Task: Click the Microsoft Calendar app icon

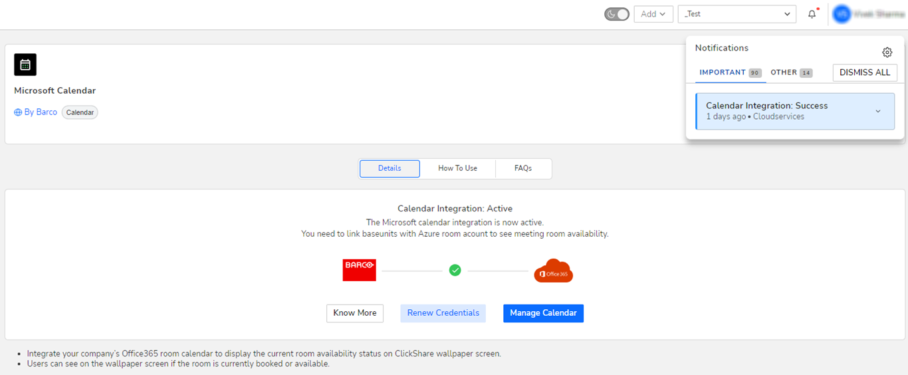Action: tap(25, 64)
